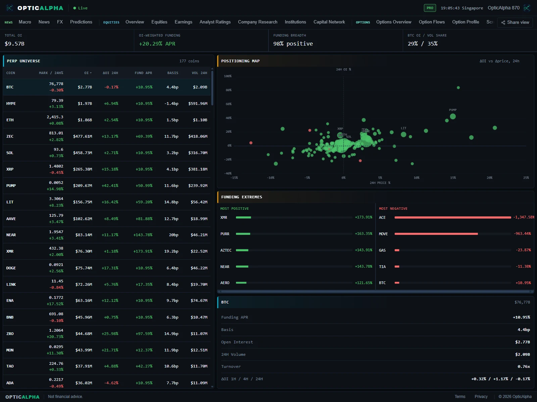Click the Share view button

tap(515, 22)
